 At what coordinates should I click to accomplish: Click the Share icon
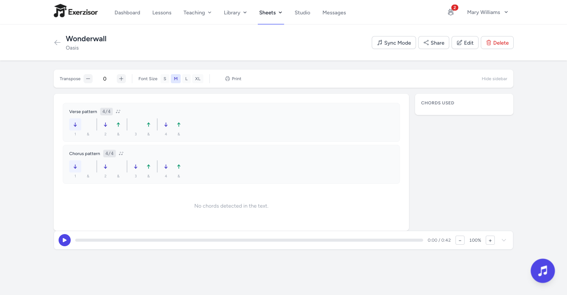pos(426,43)
